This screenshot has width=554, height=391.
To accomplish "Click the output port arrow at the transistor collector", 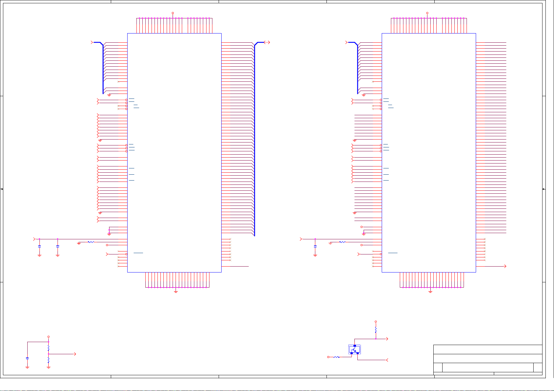I will click(387, 339).
